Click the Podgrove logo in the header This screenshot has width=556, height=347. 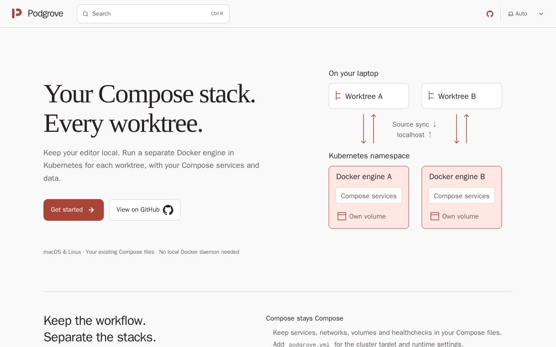pyautogui.click(x=37, y=13)
